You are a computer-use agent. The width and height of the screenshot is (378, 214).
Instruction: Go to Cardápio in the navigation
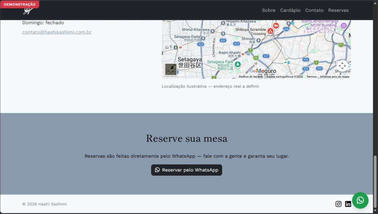(x=290, y=10)
